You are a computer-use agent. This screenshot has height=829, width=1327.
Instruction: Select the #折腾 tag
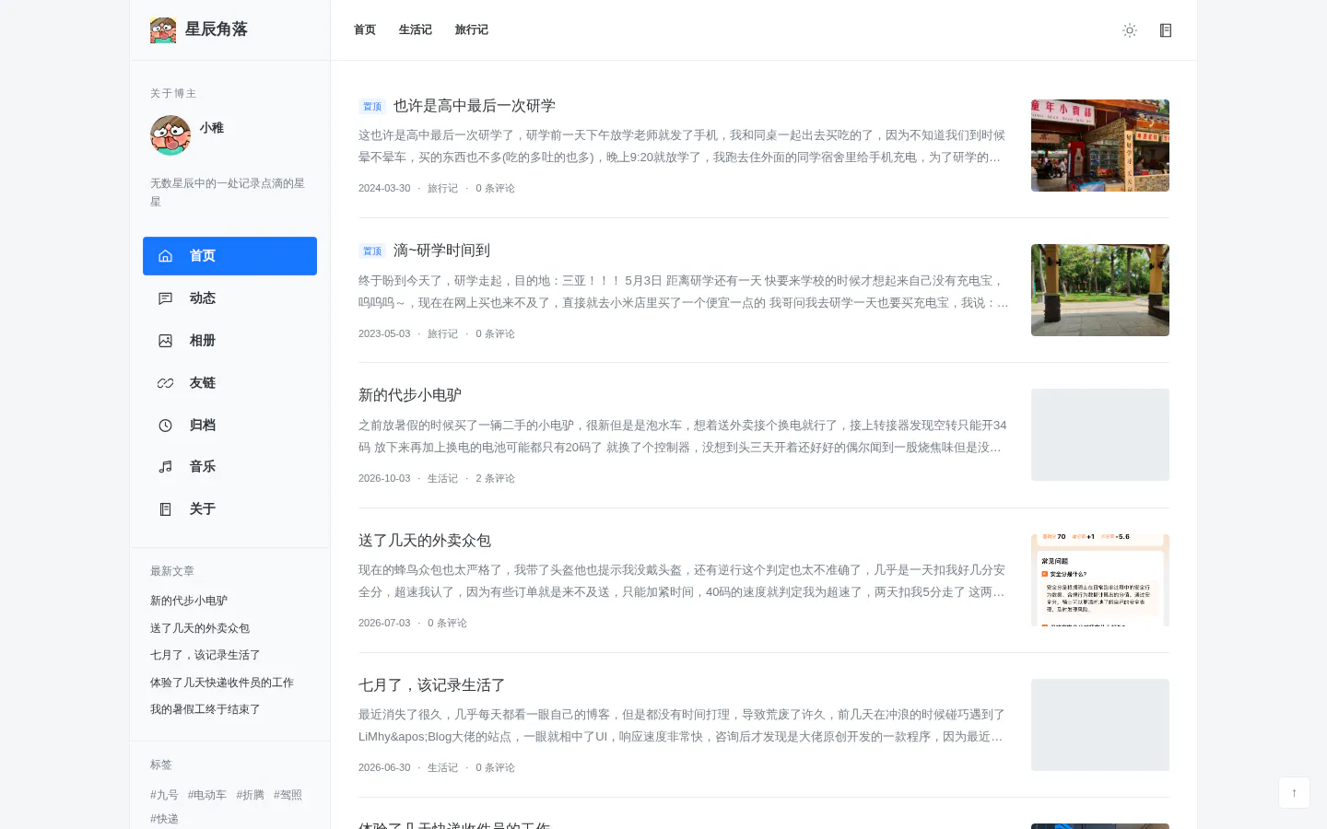(x=250, y=795)
